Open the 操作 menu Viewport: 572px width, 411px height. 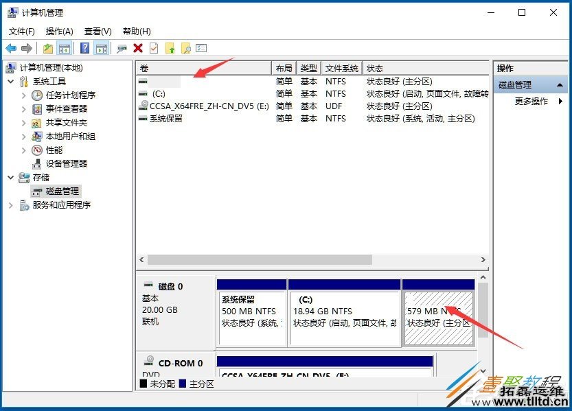59,31
